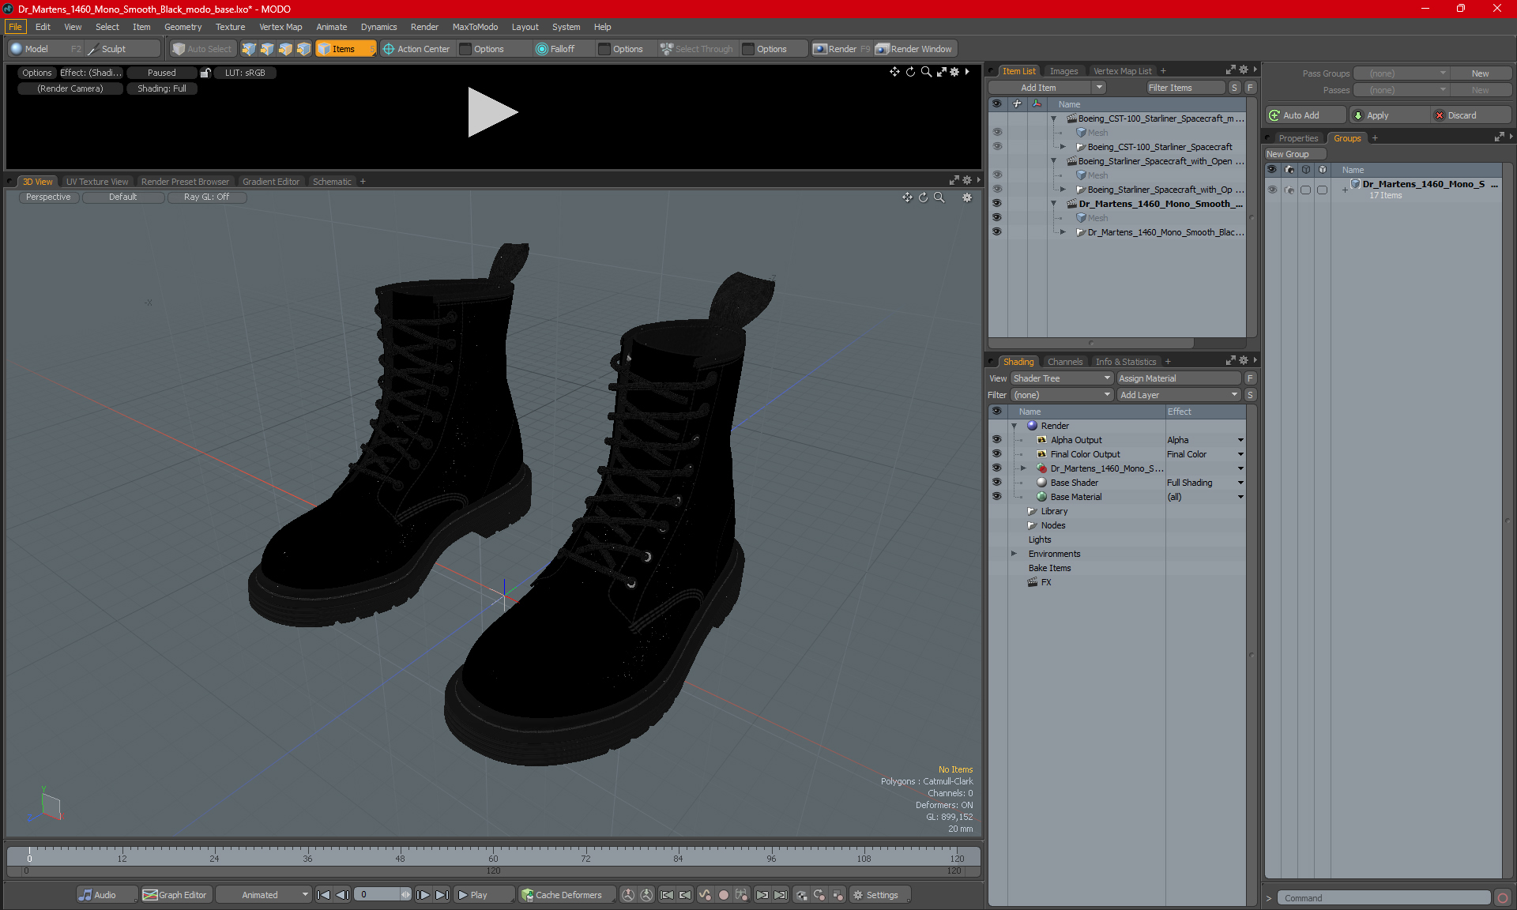
Task: Toggle visibility of Dr_Martens_1460_Mono_S group in Groups
Action: (1272, 190)
